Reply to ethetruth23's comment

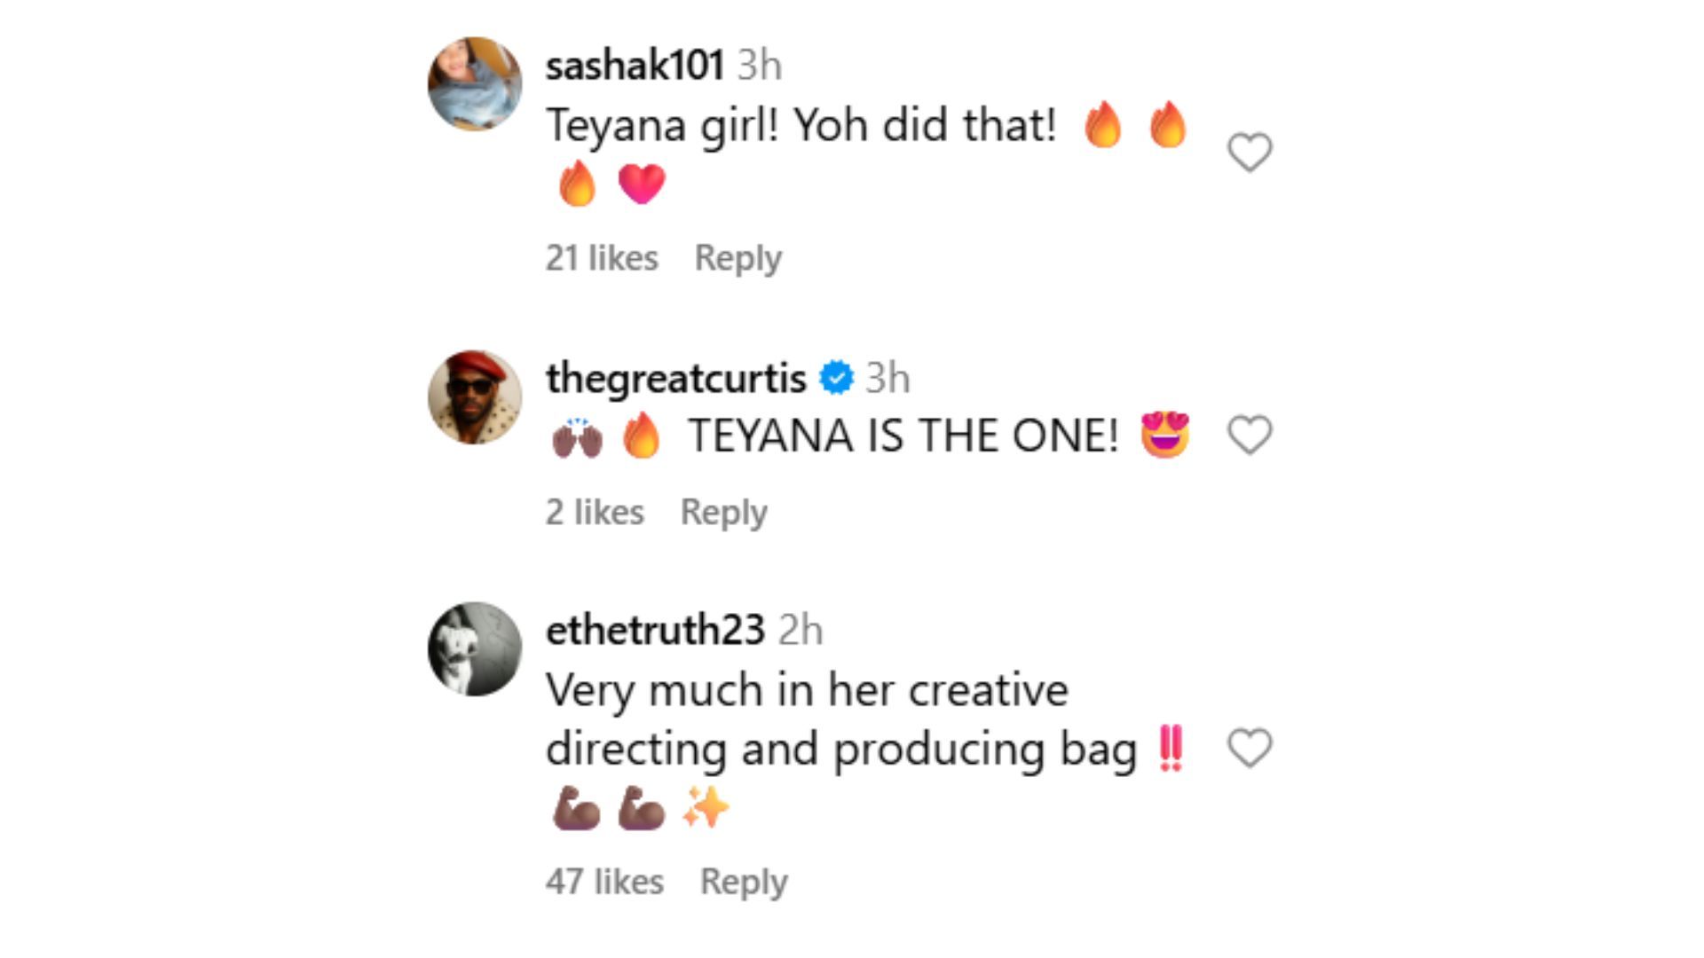(743, 882)
